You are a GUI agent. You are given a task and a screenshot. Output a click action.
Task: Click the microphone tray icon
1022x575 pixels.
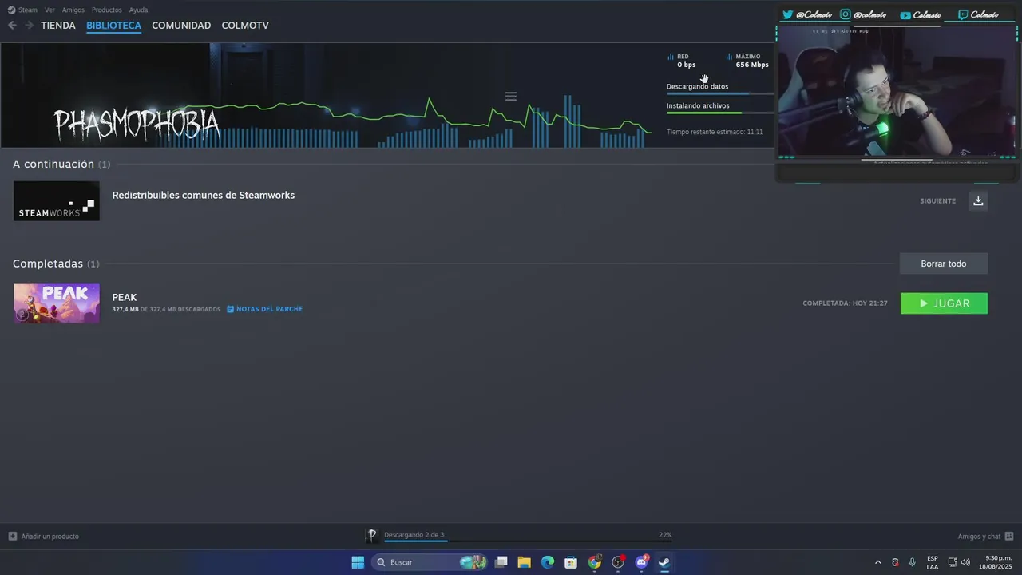point(913,562)
